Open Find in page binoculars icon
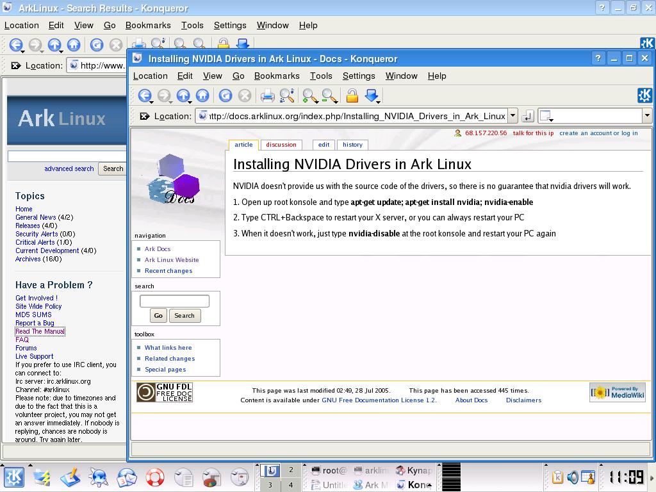 click(x=287, y=96)
